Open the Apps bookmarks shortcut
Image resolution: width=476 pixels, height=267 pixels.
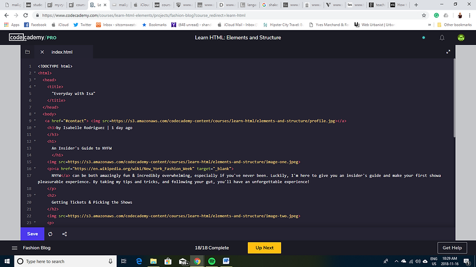pos(12,25)
